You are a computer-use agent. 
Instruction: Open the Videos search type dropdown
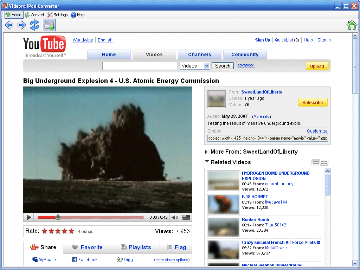[195, 66]
